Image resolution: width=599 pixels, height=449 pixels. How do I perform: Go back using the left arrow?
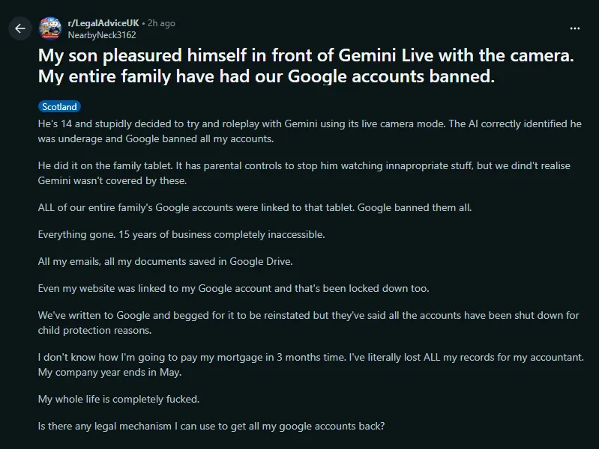coord(20,28)
